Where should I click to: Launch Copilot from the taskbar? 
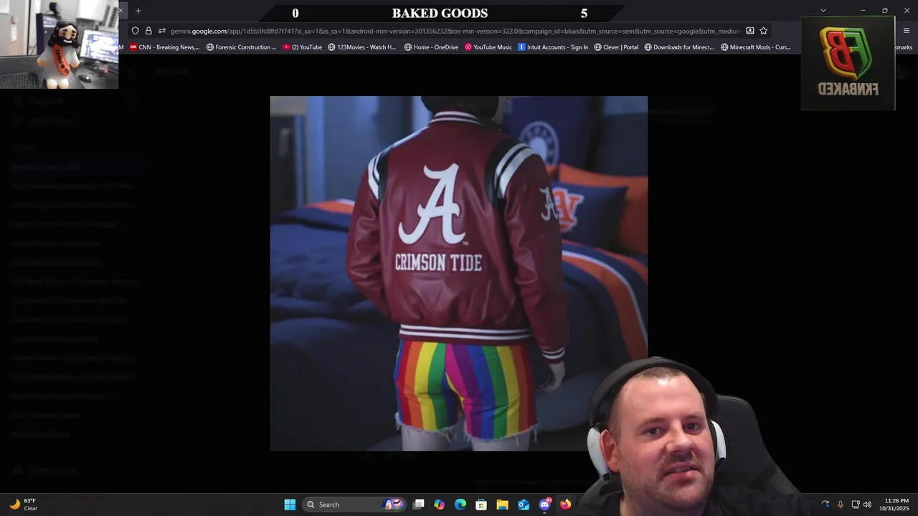coord(440,505)
